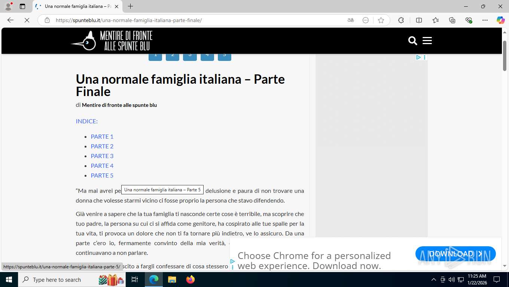Open the notification center icon
The height and width of the screenshot is (287, 509).
click(x=497, y=280)
